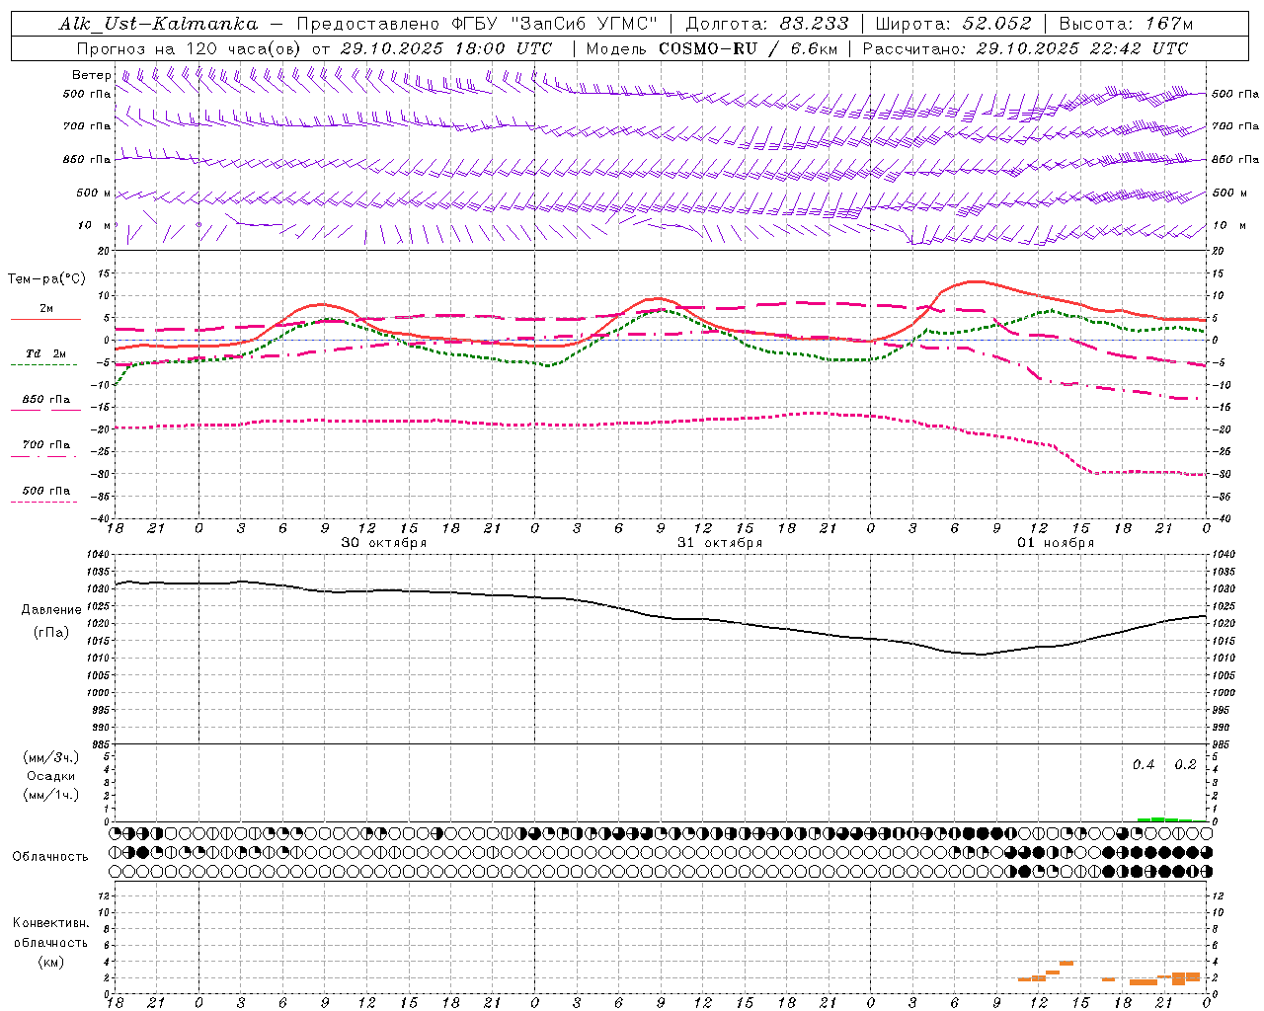
Task: Click the 30 октября date label
Action: 384,543
